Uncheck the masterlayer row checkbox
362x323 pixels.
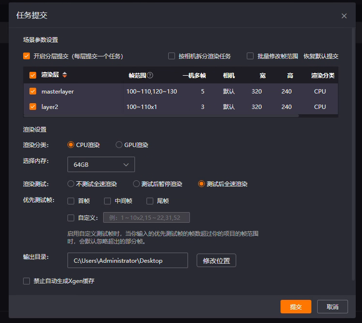click(x=33, y=91)
